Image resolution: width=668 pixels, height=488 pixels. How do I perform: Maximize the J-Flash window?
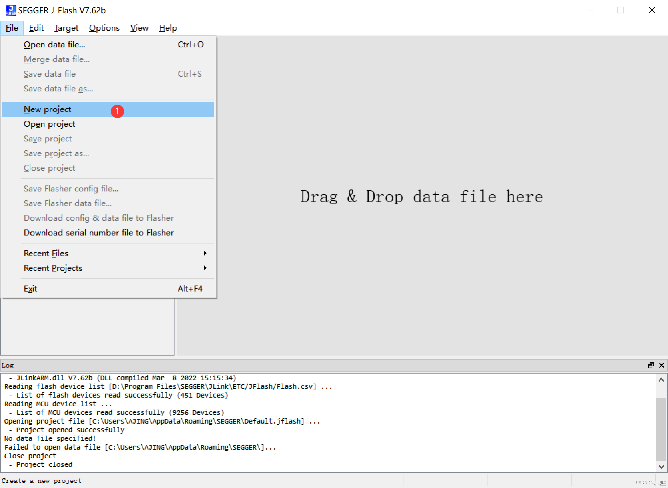coord(621,10)
